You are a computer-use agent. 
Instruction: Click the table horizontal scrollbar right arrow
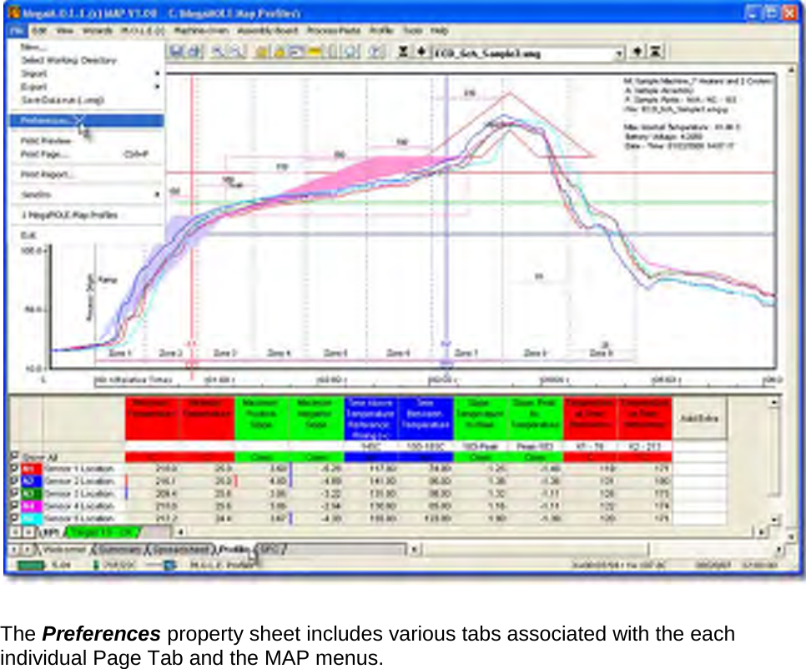pos(762,532)
